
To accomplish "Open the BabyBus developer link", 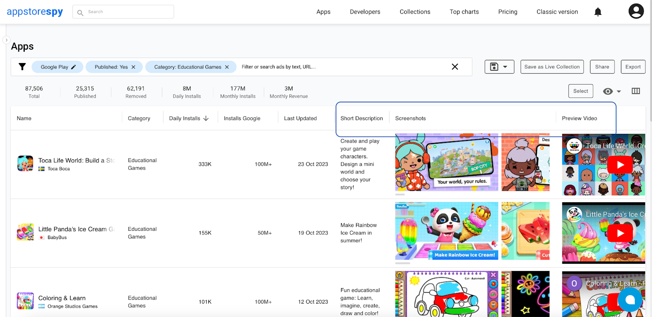I will click(57, 238).
